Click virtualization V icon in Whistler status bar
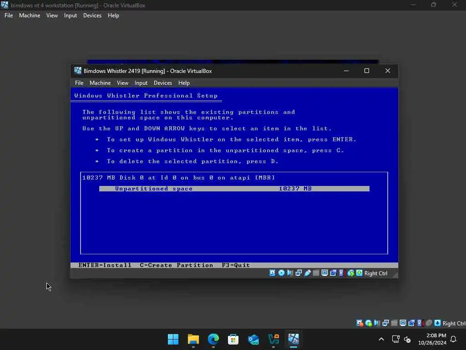Image resolution: width=466 pixels, height=350 pixels. 342,273
